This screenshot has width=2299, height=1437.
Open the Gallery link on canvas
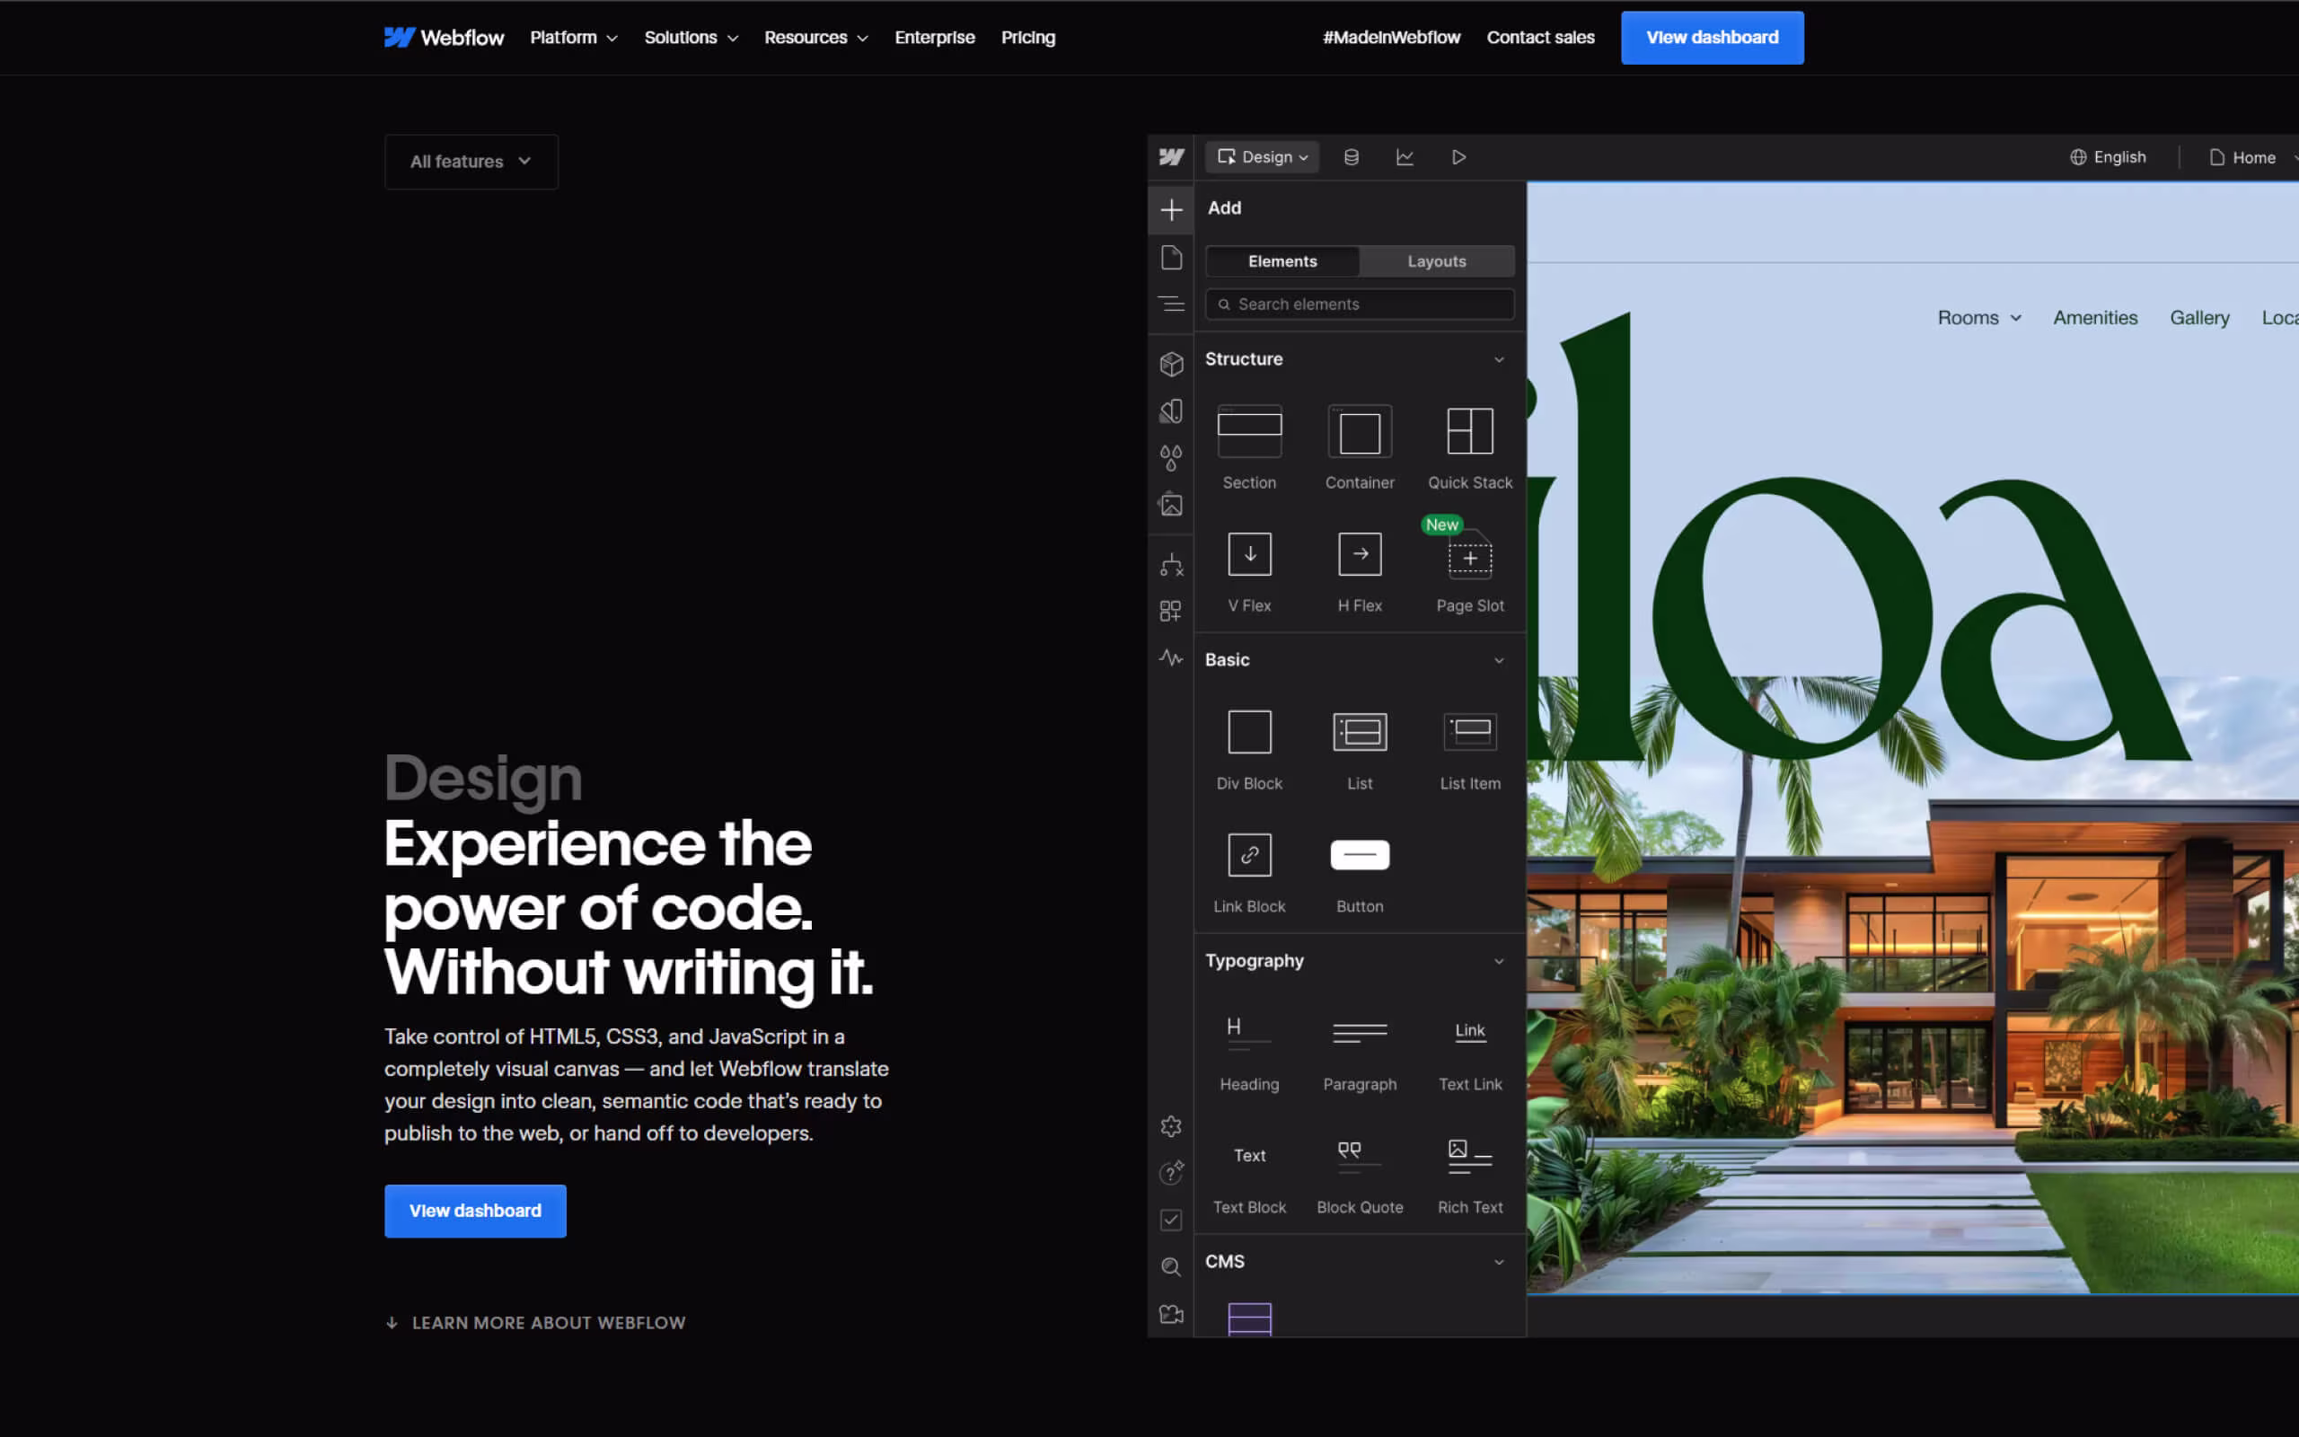point(2199,317)
